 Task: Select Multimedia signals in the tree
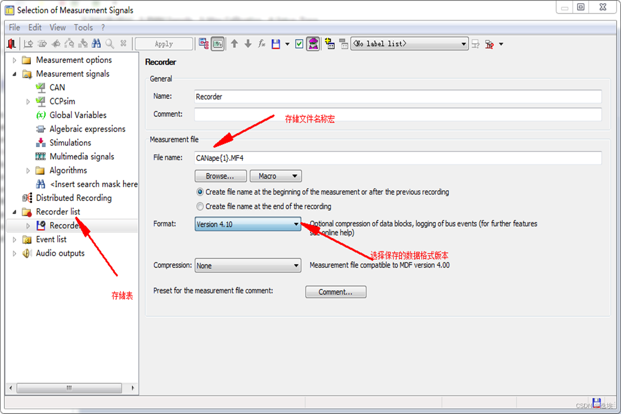pyautogui.click(x=82, y=157)
